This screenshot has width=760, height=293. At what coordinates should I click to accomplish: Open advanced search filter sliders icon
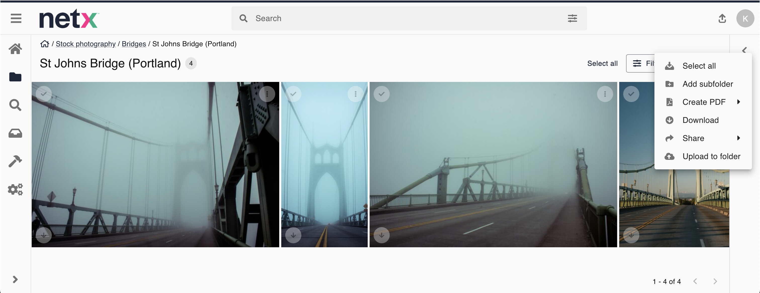[x=572, y=18]
